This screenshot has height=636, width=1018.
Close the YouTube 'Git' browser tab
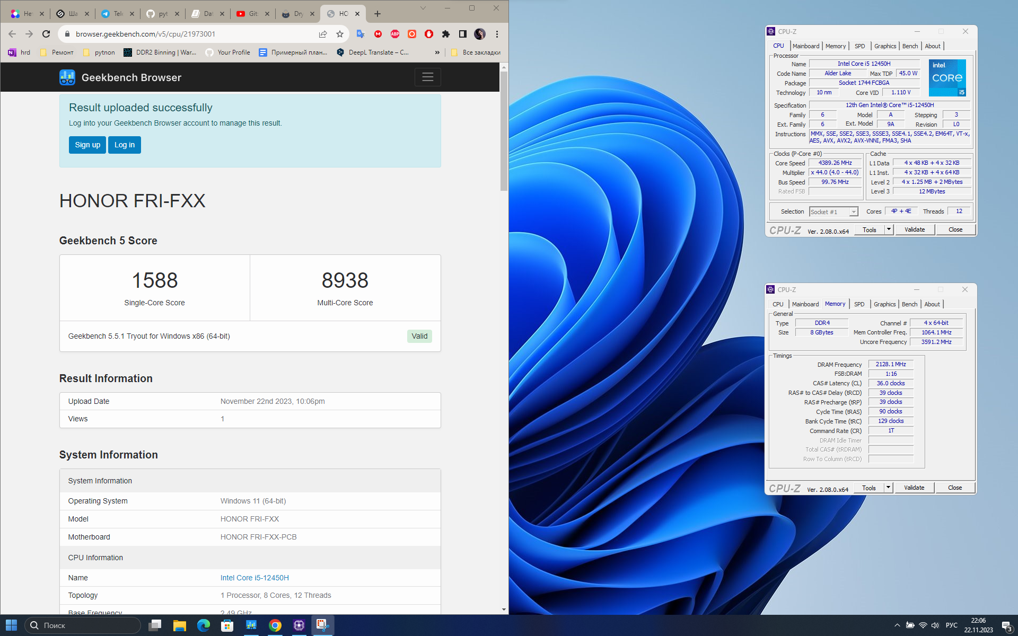coord(267,14)
